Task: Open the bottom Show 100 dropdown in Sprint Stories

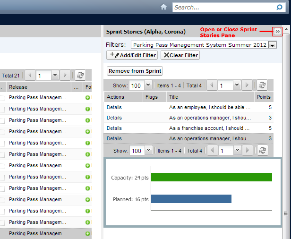Action: coord(149,150)
